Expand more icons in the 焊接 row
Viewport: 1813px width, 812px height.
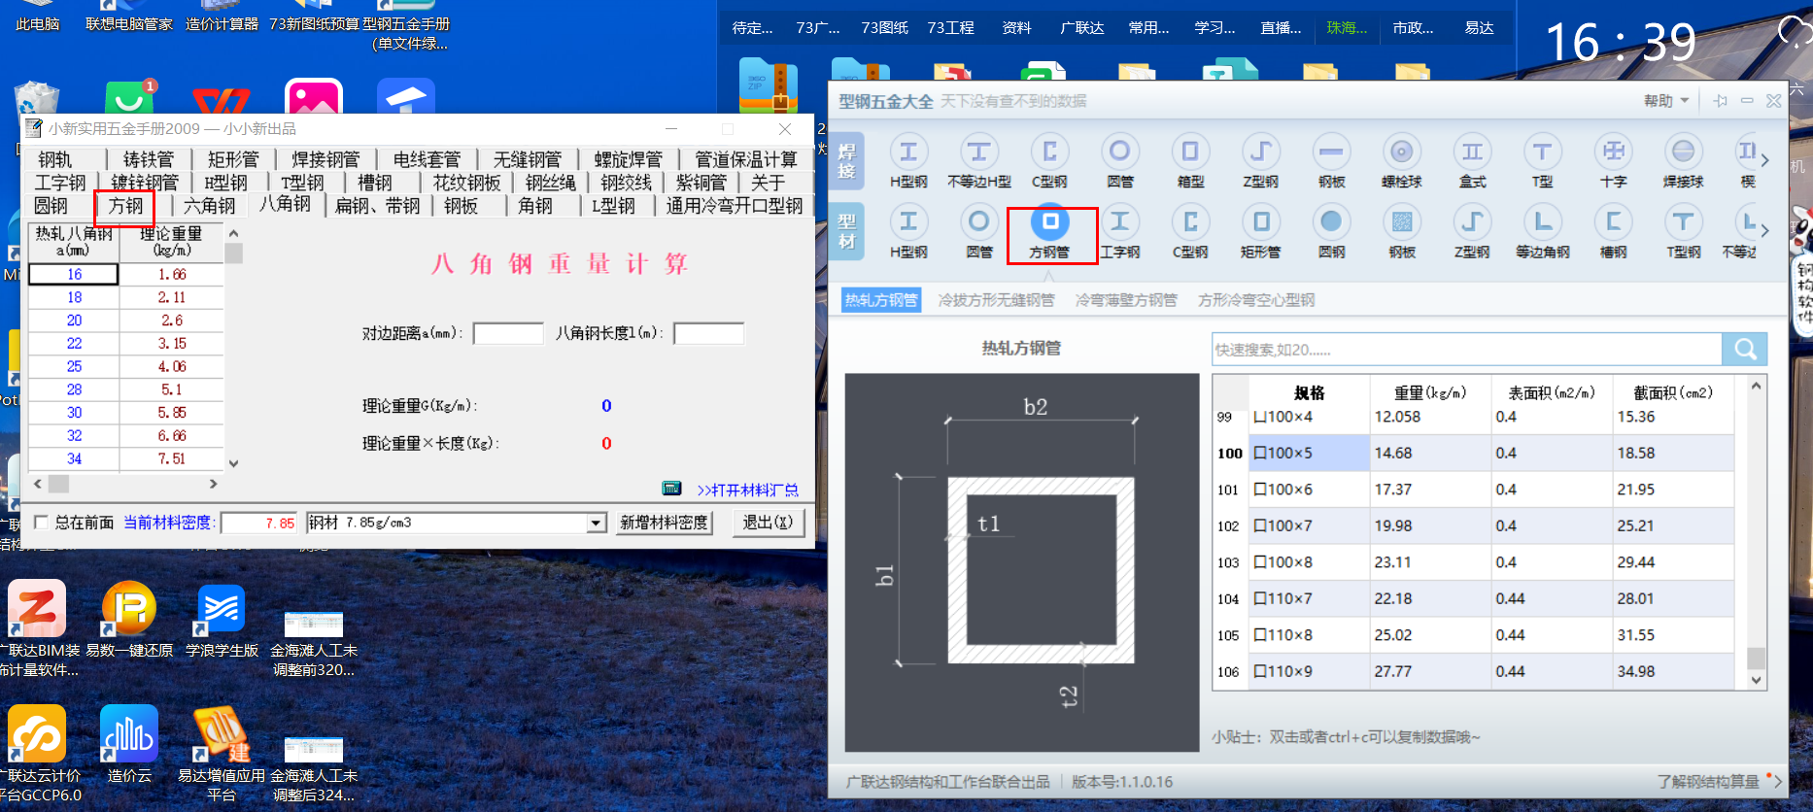(1765, 160)
